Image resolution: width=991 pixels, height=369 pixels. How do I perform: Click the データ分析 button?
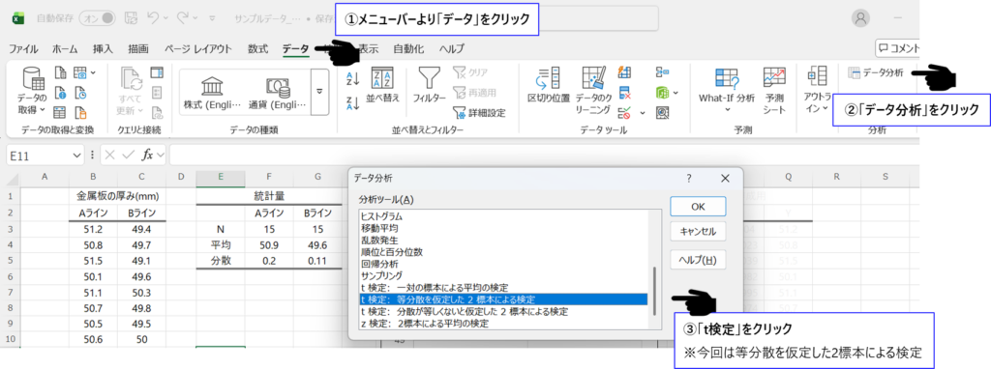tap(875, 73)
